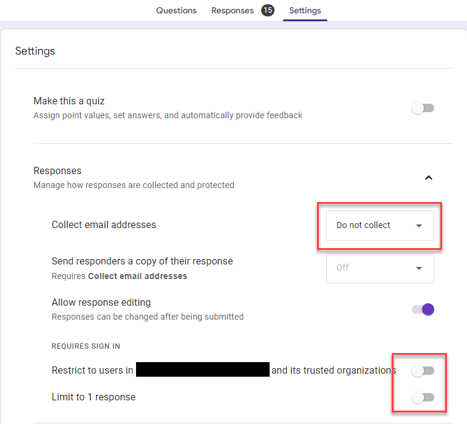Enable the Make this a quiz toggle
The height and width of the screenshot is (424, 467).
click(x=423, y=109)
